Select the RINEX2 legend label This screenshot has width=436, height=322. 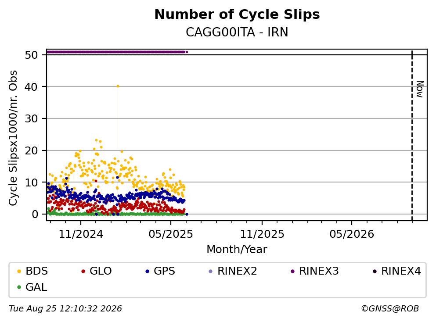click(237, 271)
